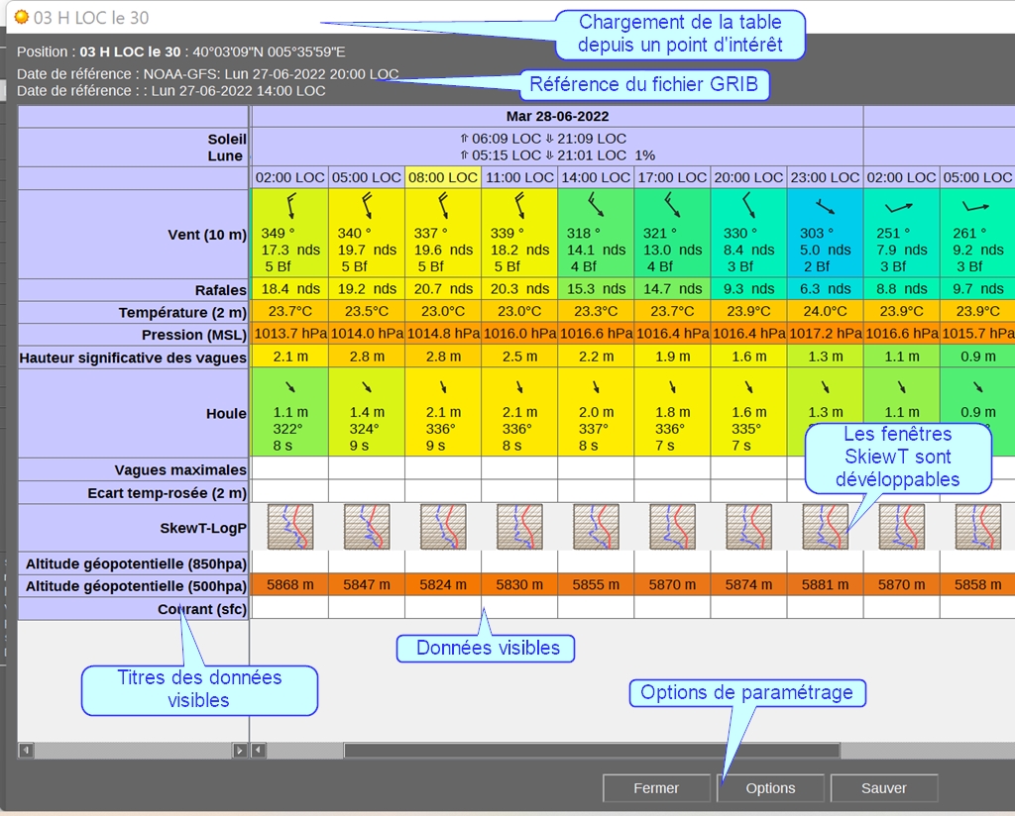
Task: Open the SkewT diagram for 23:00 LOC
Action: click(x=826, y=527)
